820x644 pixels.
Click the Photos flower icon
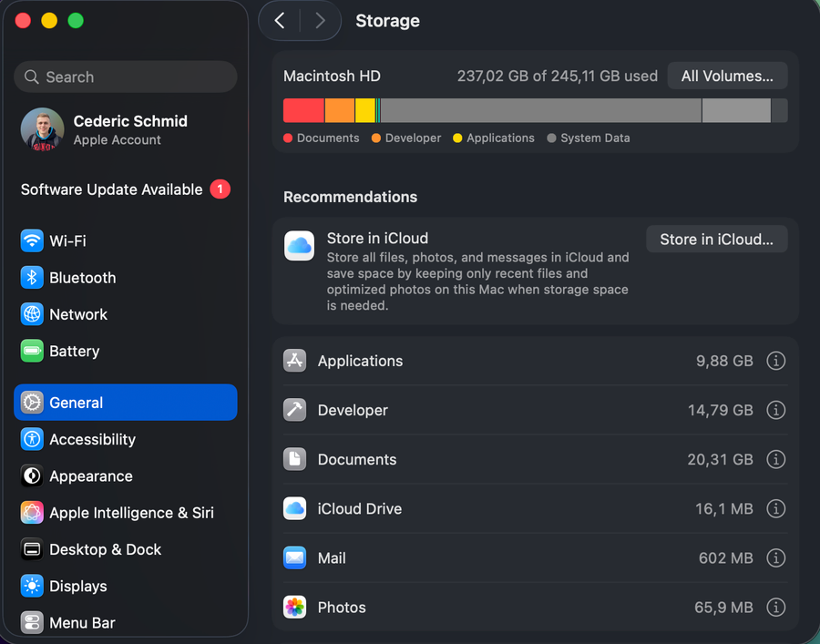click(x=295, y=607)
